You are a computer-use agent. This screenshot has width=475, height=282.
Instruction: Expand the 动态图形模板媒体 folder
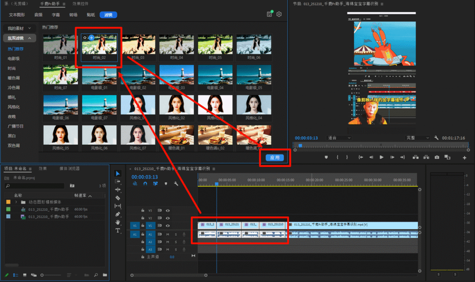point(16,202)
